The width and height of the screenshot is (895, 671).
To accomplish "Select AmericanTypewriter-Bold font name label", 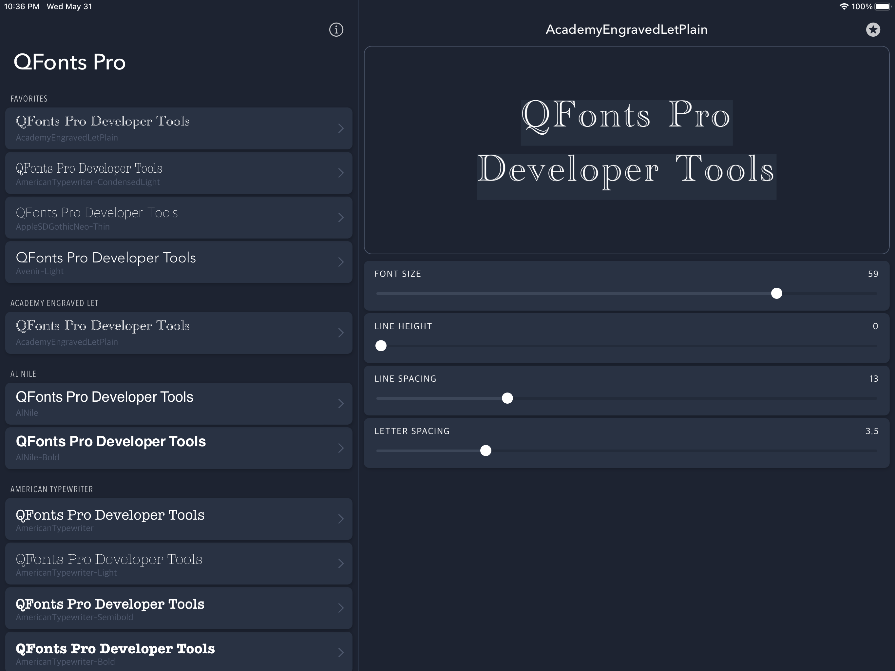I will 65,662.
